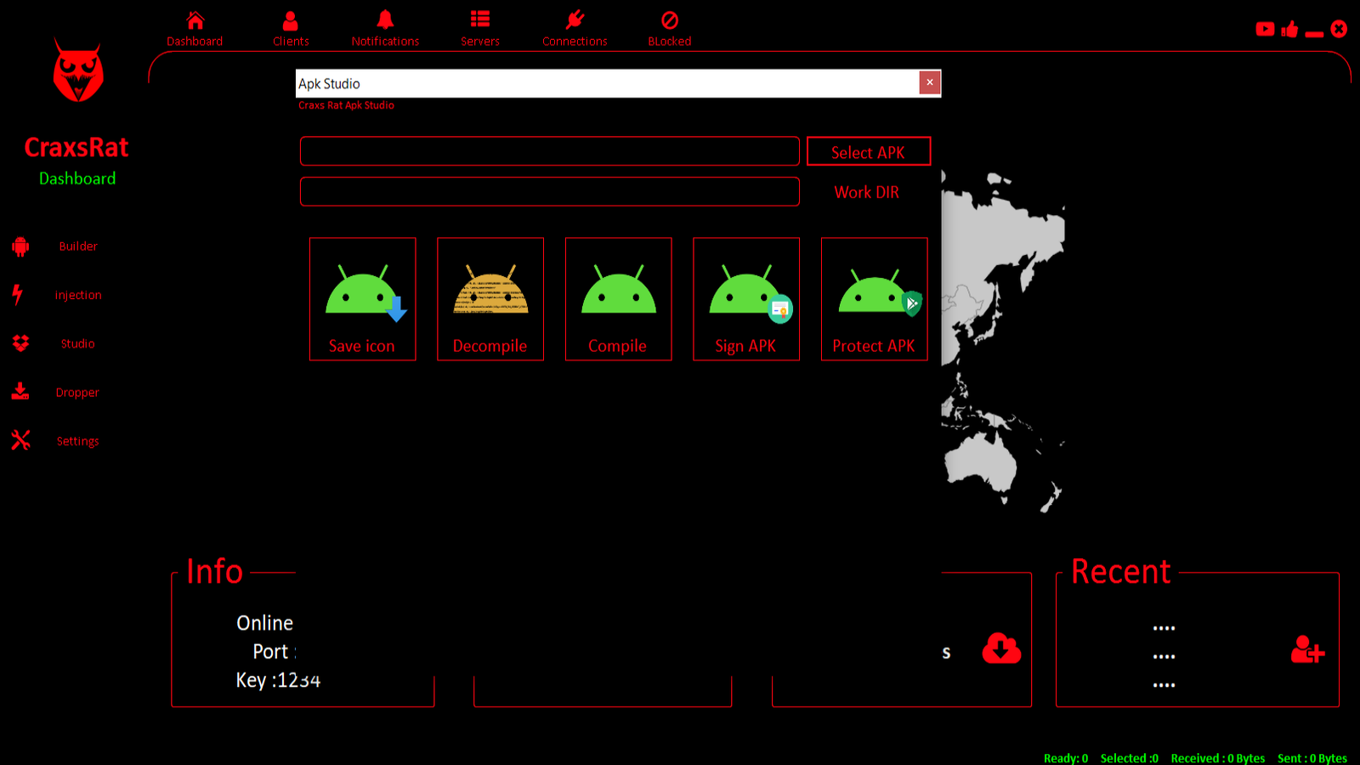Click the Save icon Android tile
Image resolution: width=1360 pixels, height=765 pixels.
click(x=363, y=299)
